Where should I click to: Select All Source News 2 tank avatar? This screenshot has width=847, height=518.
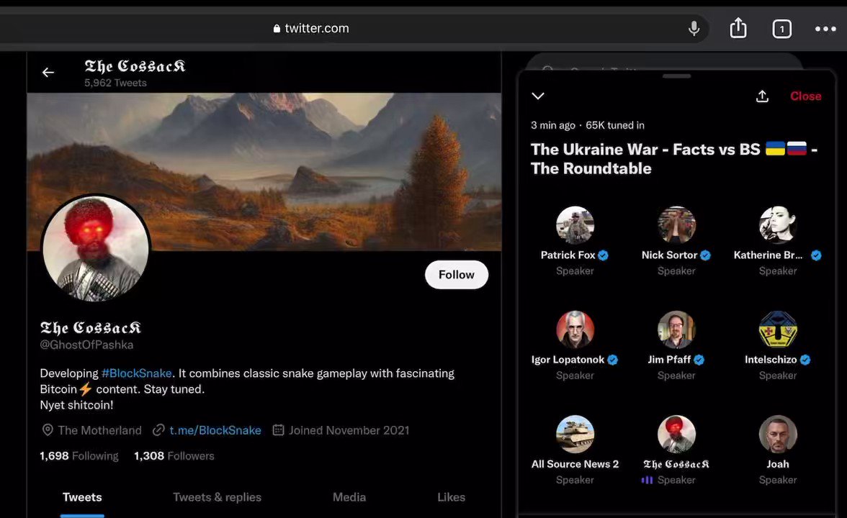pyautogui.click(x=575, y=435)
